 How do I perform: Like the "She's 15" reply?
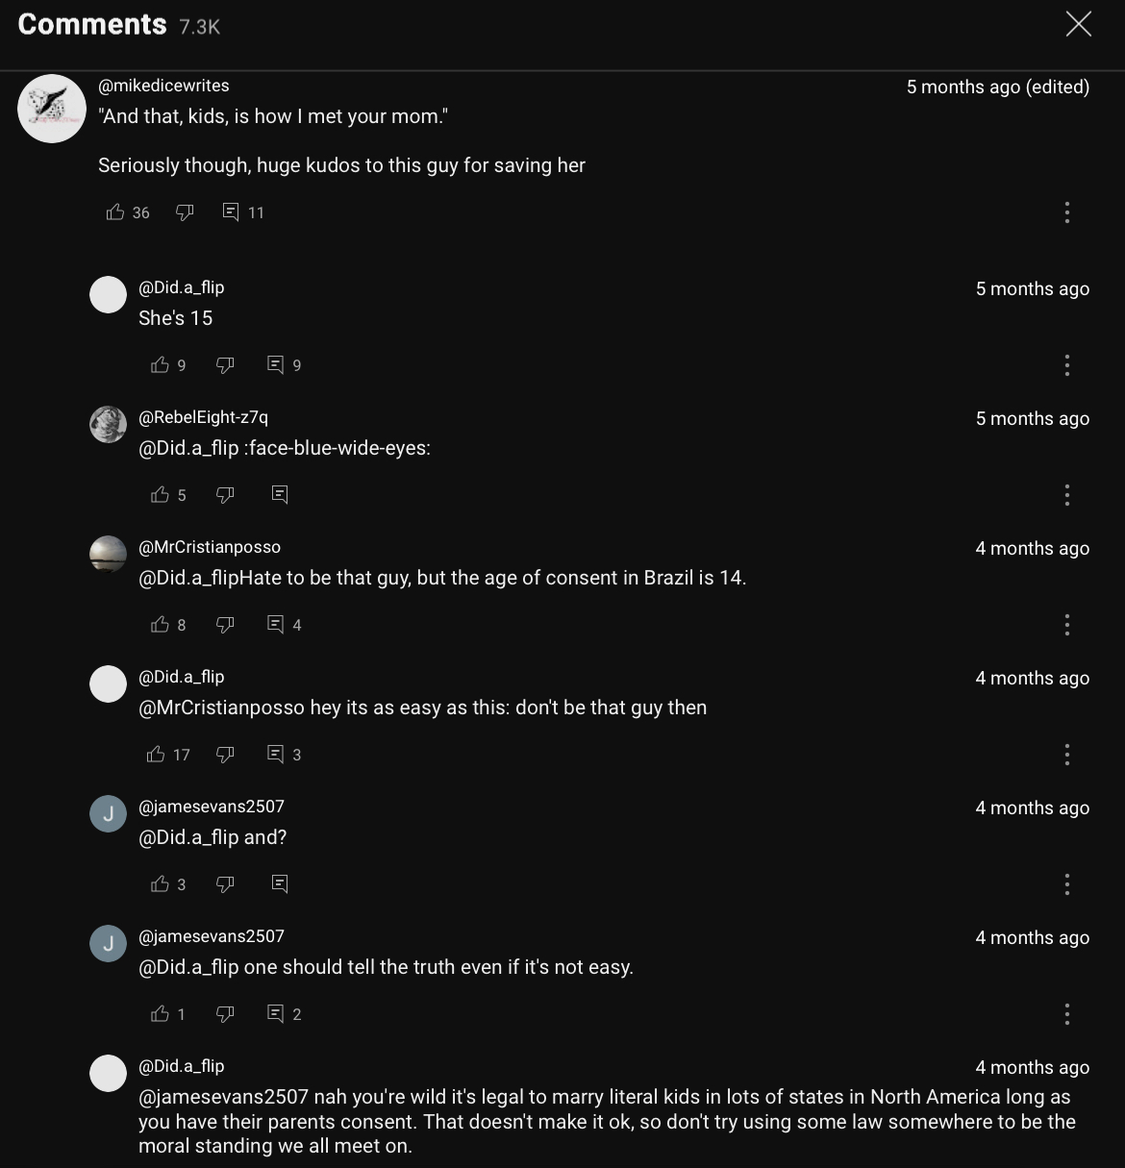pos(160,365)
